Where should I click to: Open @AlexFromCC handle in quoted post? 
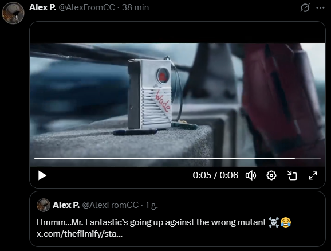click(x=110, y=205)
